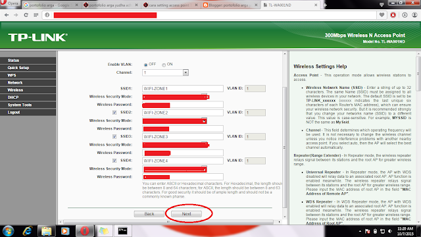
Task: Launch Internet Explorer from taskbar
Action: click(x=28, y=231)
